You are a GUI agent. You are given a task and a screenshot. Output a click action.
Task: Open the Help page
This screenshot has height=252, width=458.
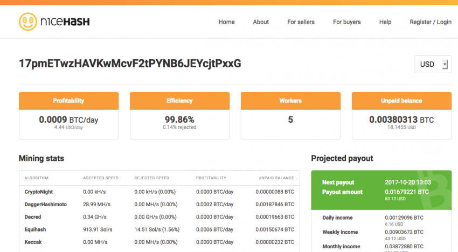tap(385, 22)
